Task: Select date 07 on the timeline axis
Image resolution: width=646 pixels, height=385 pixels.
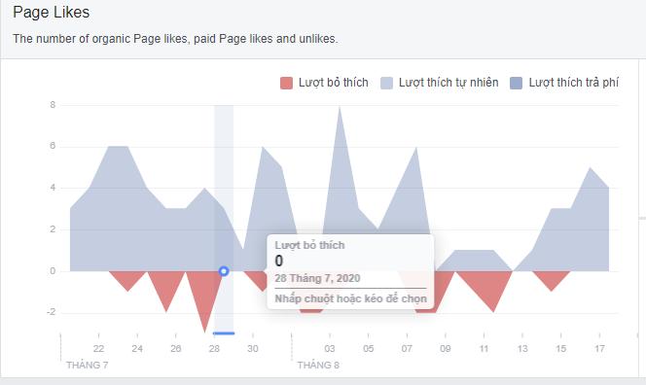Action: (407, 349)
